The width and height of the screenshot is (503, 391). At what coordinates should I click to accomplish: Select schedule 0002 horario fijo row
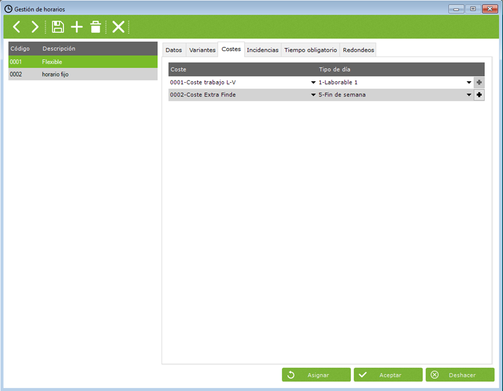click(83, 74)
